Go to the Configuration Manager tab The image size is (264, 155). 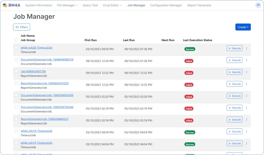(166, 5)
